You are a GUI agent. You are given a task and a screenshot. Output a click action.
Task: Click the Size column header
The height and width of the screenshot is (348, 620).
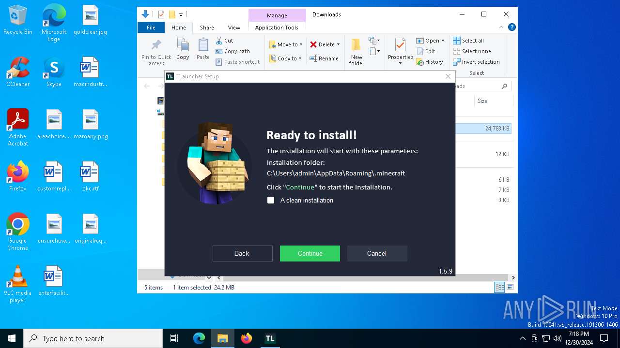pyautogui.click(x=493, y=101)
